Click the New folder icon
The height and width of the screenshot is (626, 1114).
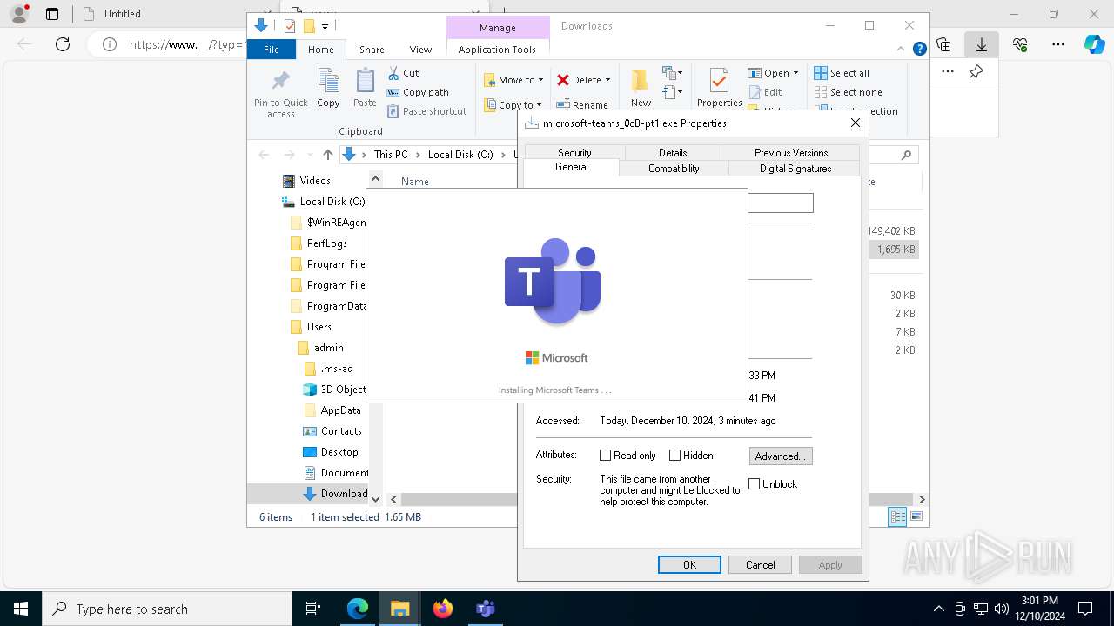coord(641,80)
